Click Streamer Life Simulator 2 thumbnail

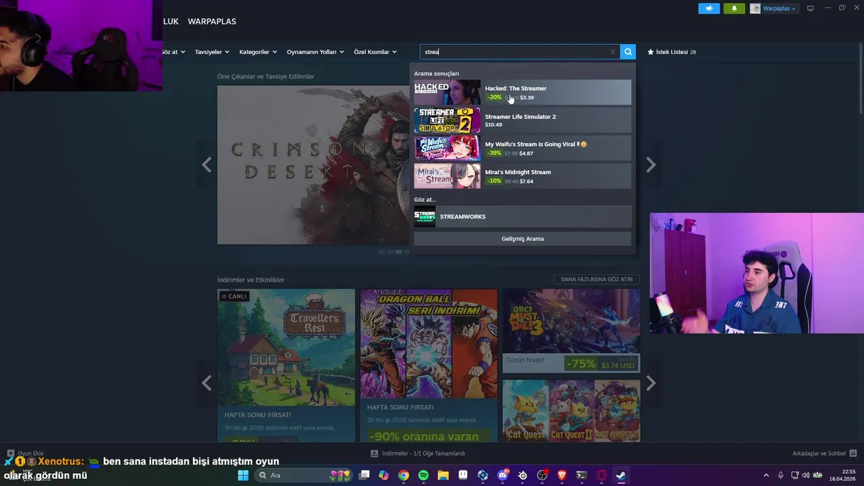pyautogui.click(x=447, y=120)
